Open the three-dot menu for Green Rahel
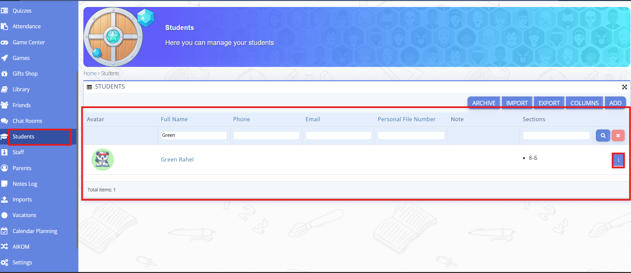Image resolution: width=631 pixels, height=273 pixels. 618,160
